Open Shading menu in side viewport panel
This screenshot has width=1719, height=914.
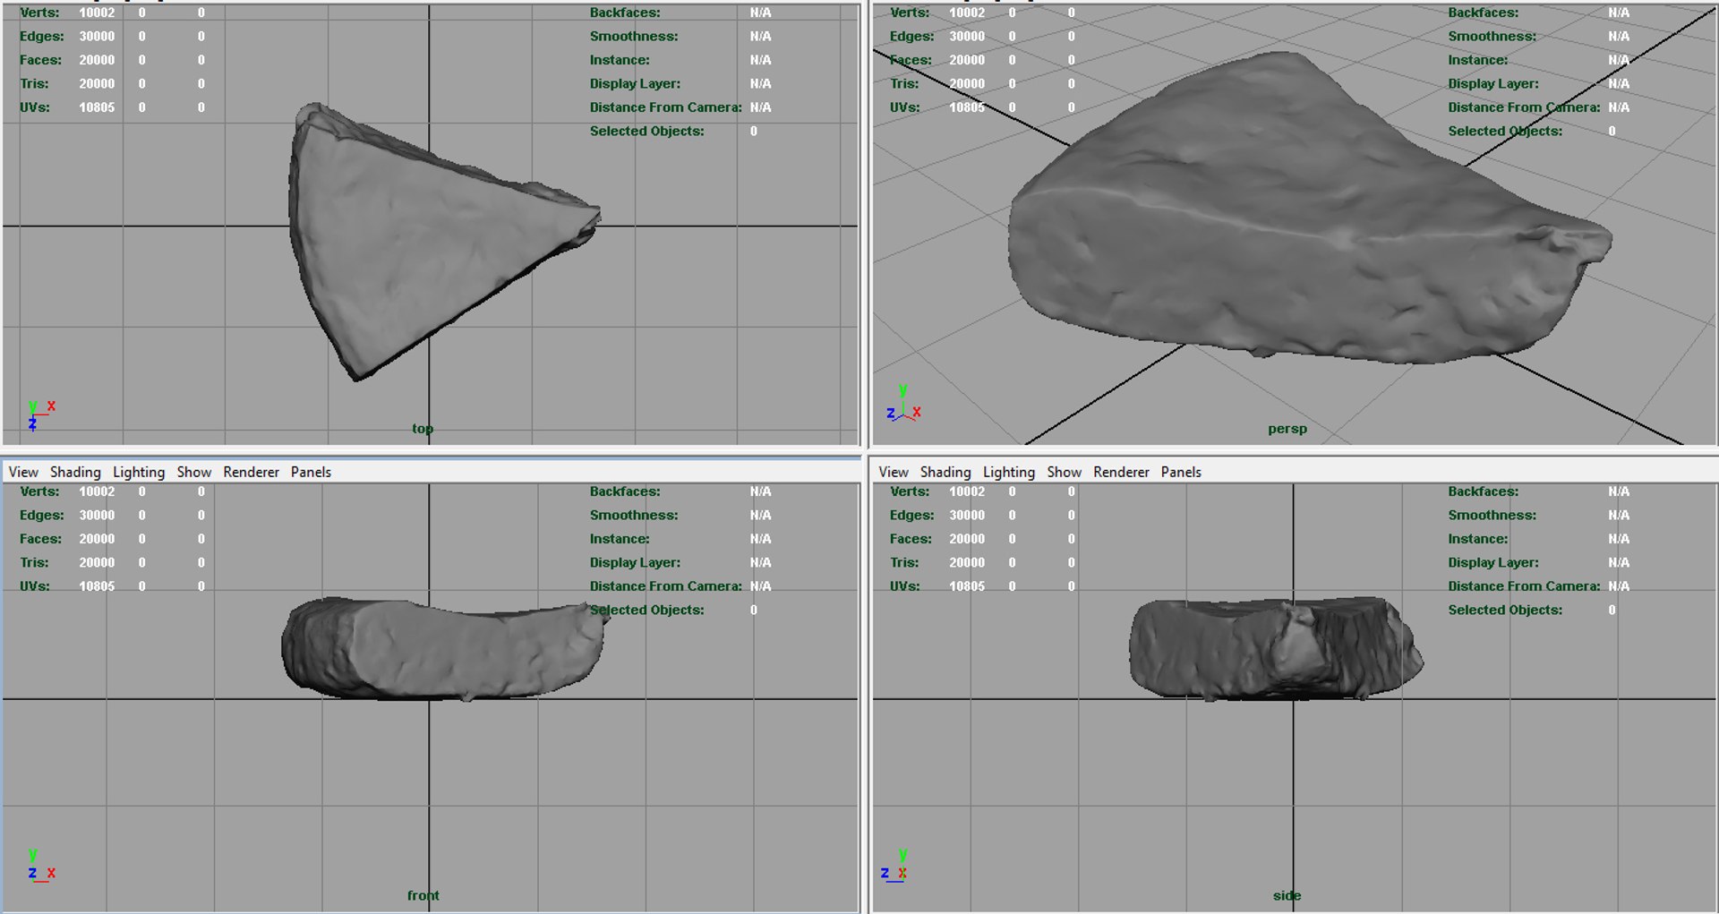[x=945, y=472]
